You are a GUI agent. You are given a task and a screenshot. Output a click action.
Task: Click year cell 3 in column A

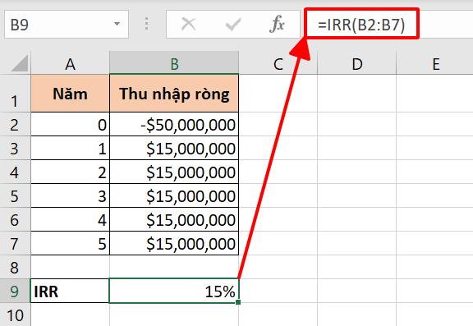70,195
